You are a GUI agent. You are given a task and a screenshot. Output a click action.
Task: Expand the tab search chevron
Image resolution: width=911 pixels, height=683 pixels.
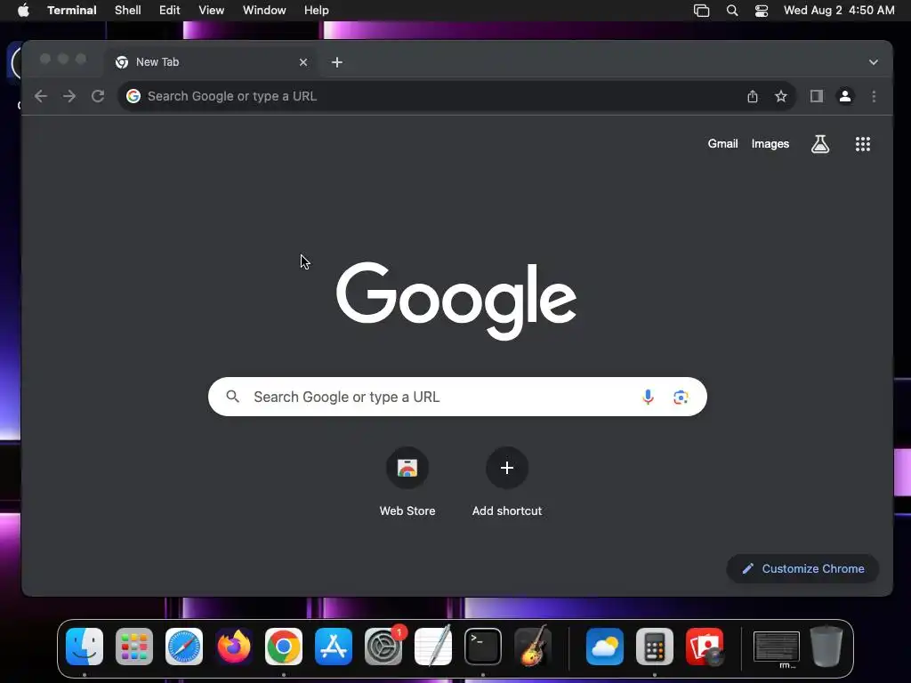[x=874, y=62]
